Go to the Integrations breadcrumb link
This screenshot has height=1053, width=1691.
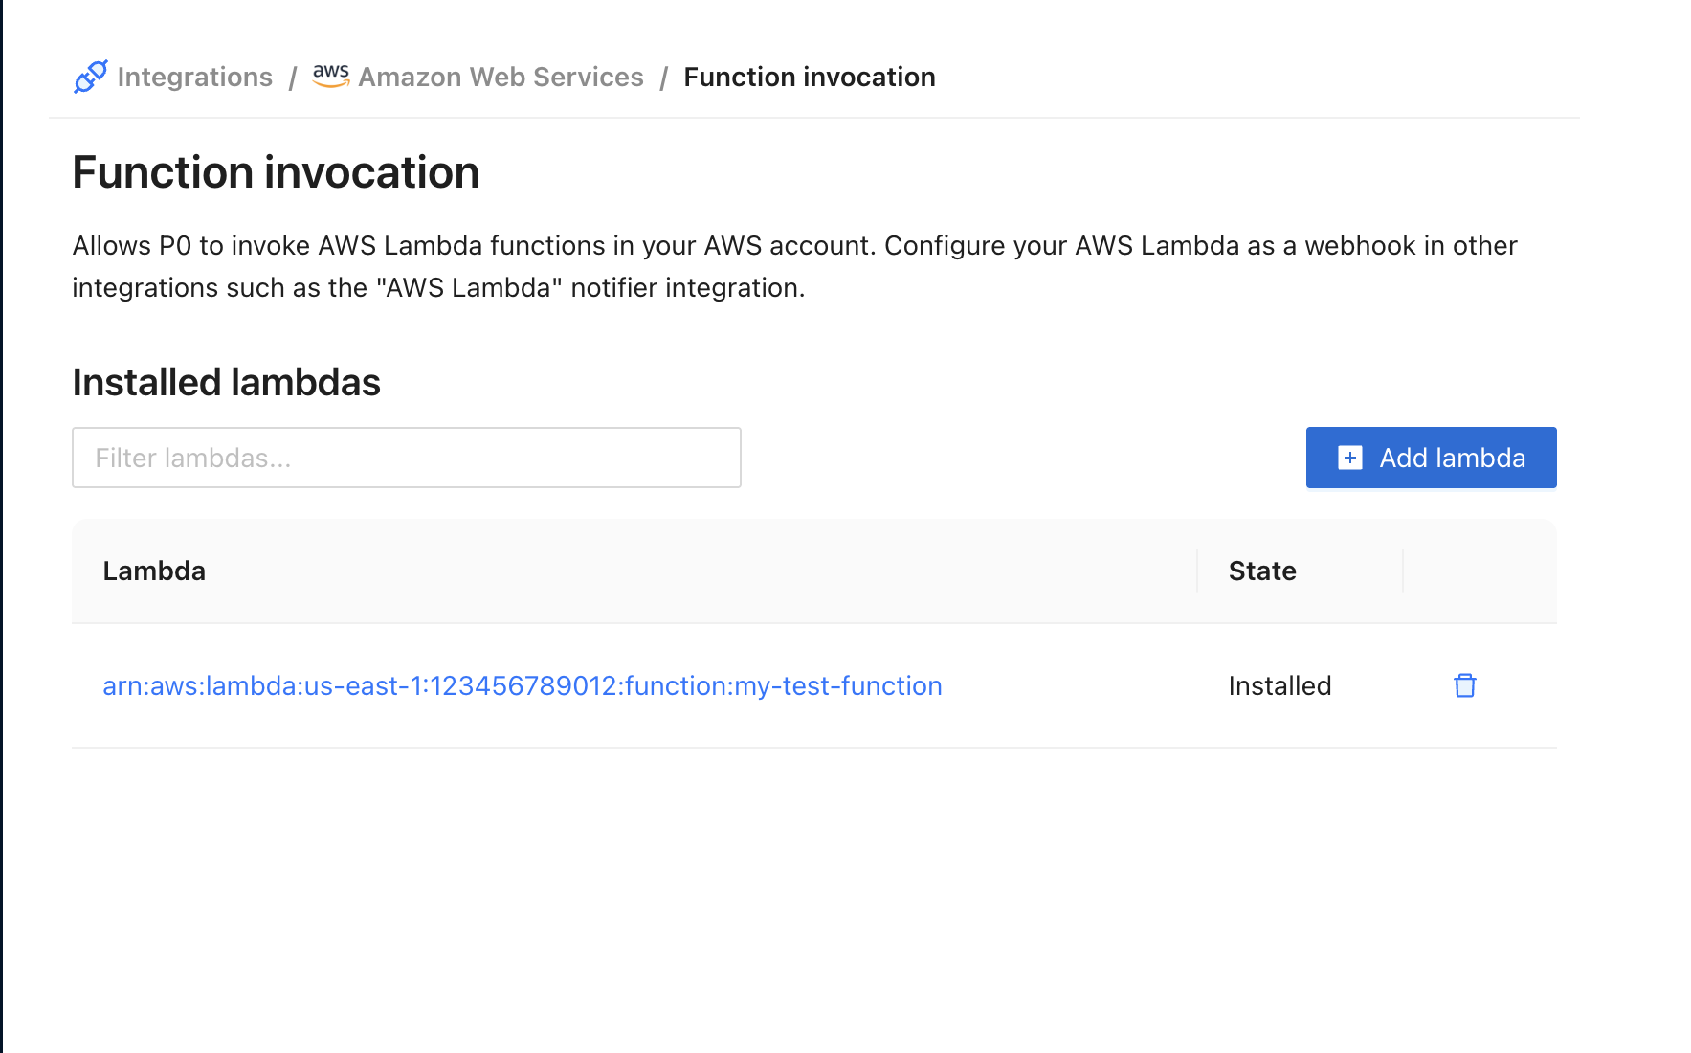(194, 77)
